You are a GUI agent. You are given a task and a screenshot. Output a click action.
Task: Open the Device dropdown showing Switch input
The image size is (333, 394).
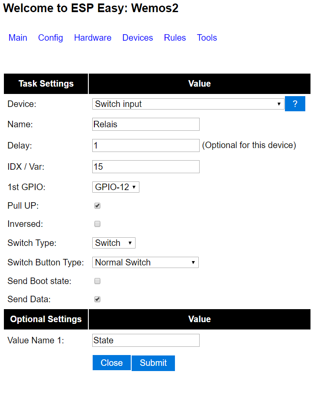click(x=188, y=104)
